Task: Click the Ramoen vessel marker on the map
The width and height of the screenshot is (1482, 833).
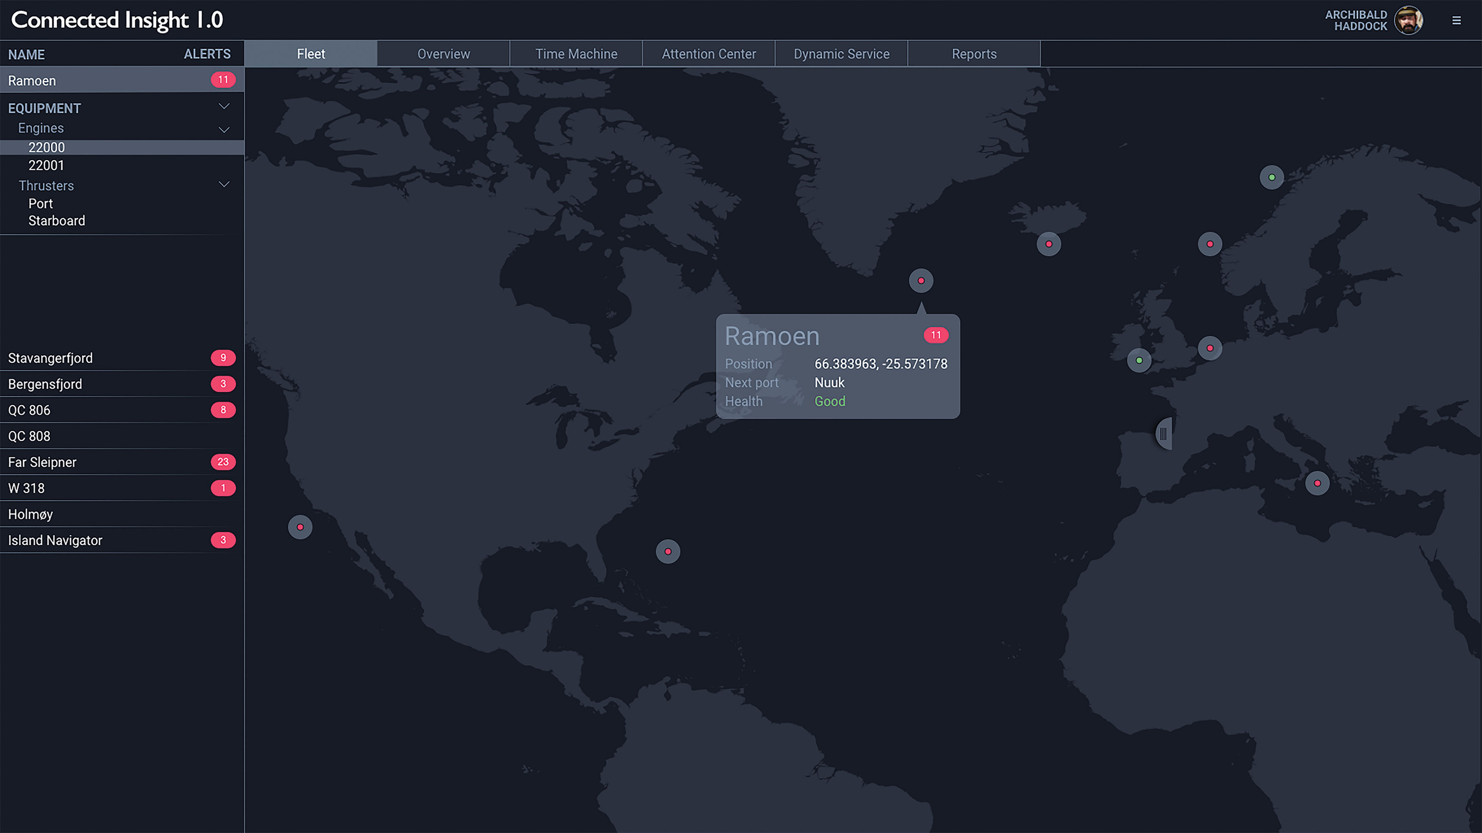Action: tap(921, 280)
